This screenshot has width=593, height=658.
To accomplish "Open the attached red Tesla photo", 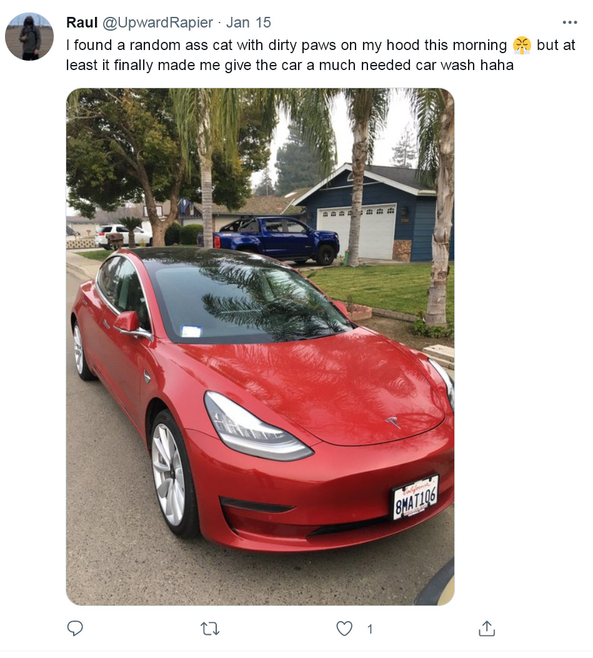I will pos(260,347).
